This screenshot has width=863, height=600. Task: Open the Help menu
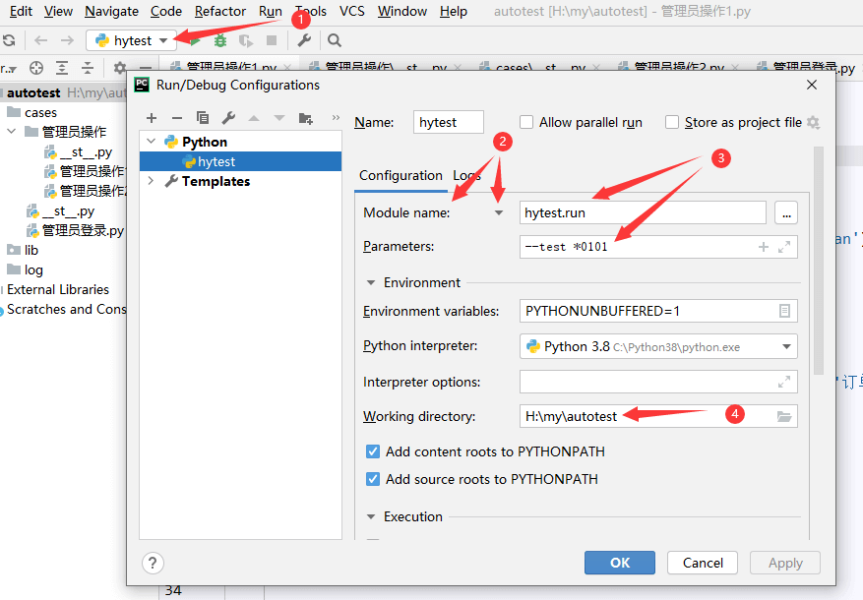coord(454,11)
